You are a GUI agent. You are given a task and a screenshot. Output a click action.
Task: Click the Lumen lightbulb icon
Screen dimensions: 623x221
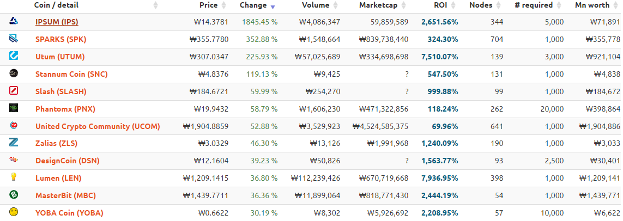click(14, 177)
